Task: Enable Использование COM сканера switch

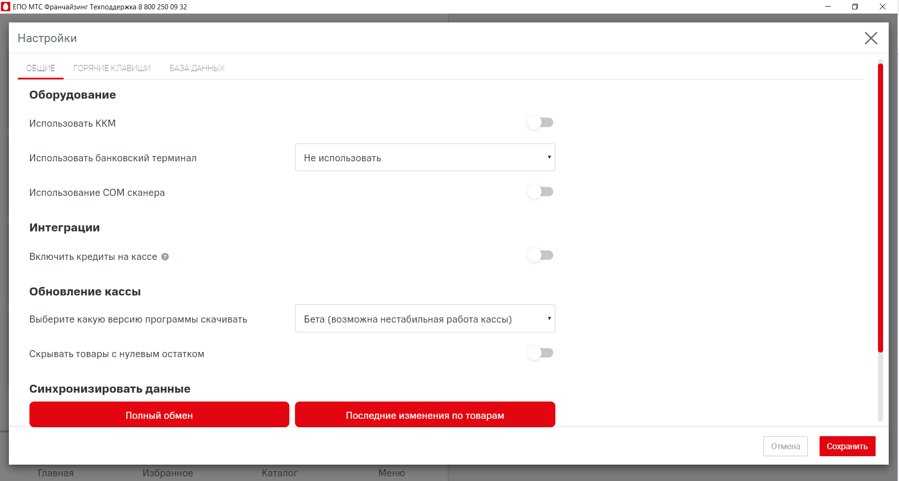Action: (x=540, y=192)
